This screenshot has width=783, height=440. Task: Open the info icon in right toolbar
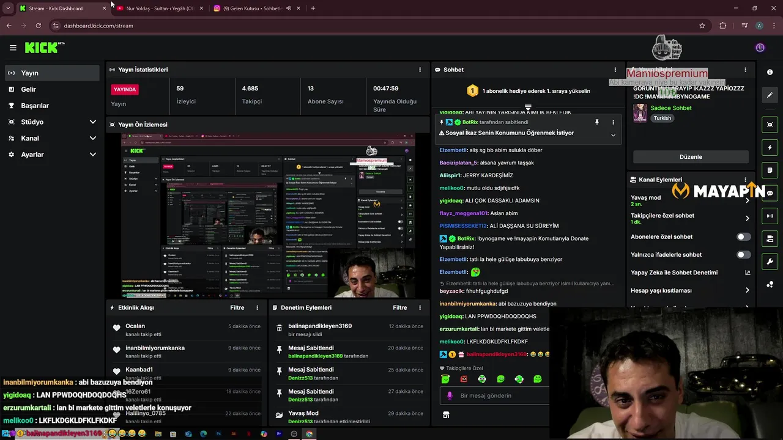tap(770, 72)
